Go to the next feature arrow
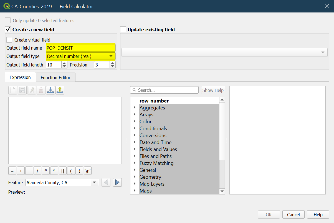334x223 pixels. [117, 182]
